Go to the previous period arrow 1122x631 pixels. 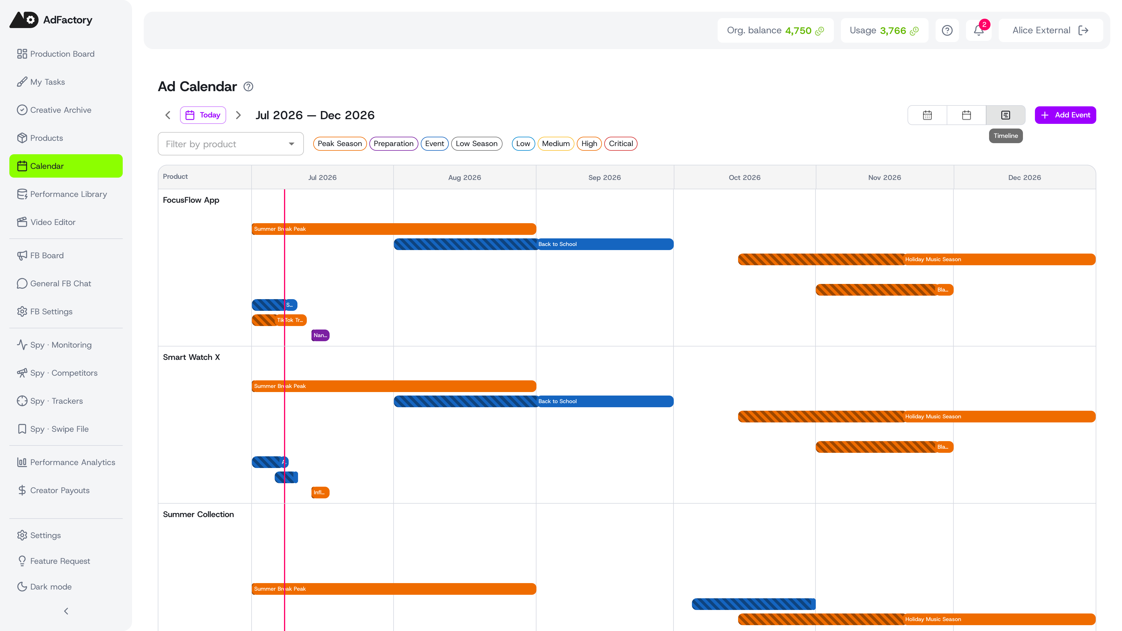(x=168, y=115)
